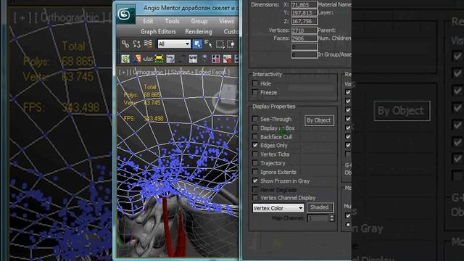The width and height of the screenshot is (464, 261).
Task: Tick the Display as Box checkbox
Action: pyautogui.click(x=255, y=128)
